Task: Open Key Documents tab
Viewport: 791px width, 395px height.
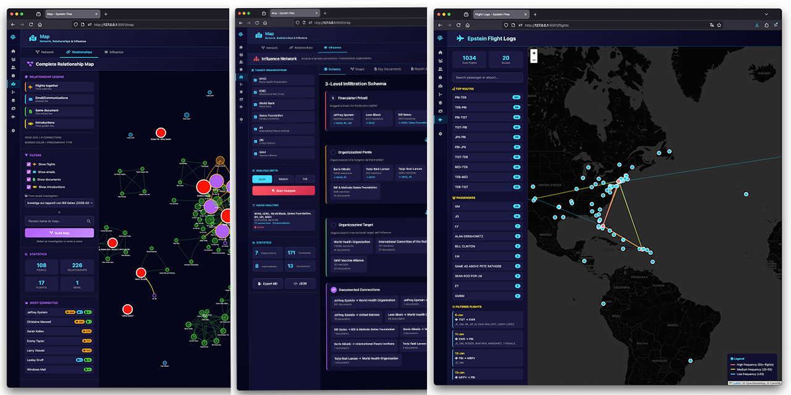Action: pos(387,69)
